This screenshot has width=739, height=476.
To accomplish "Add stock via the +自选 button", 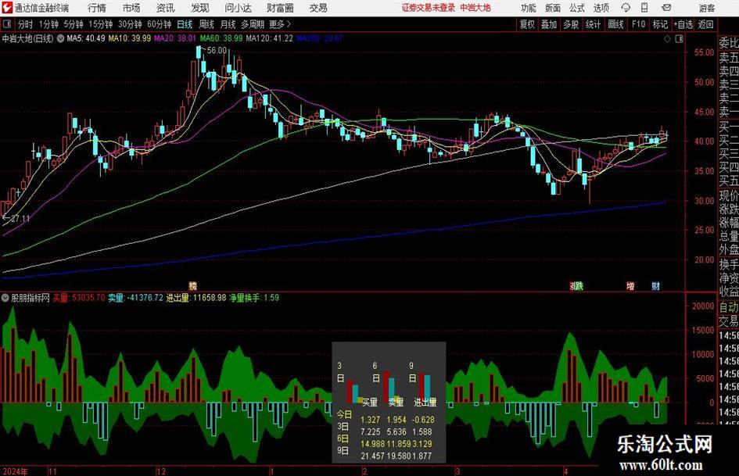I will click(683, 24).
